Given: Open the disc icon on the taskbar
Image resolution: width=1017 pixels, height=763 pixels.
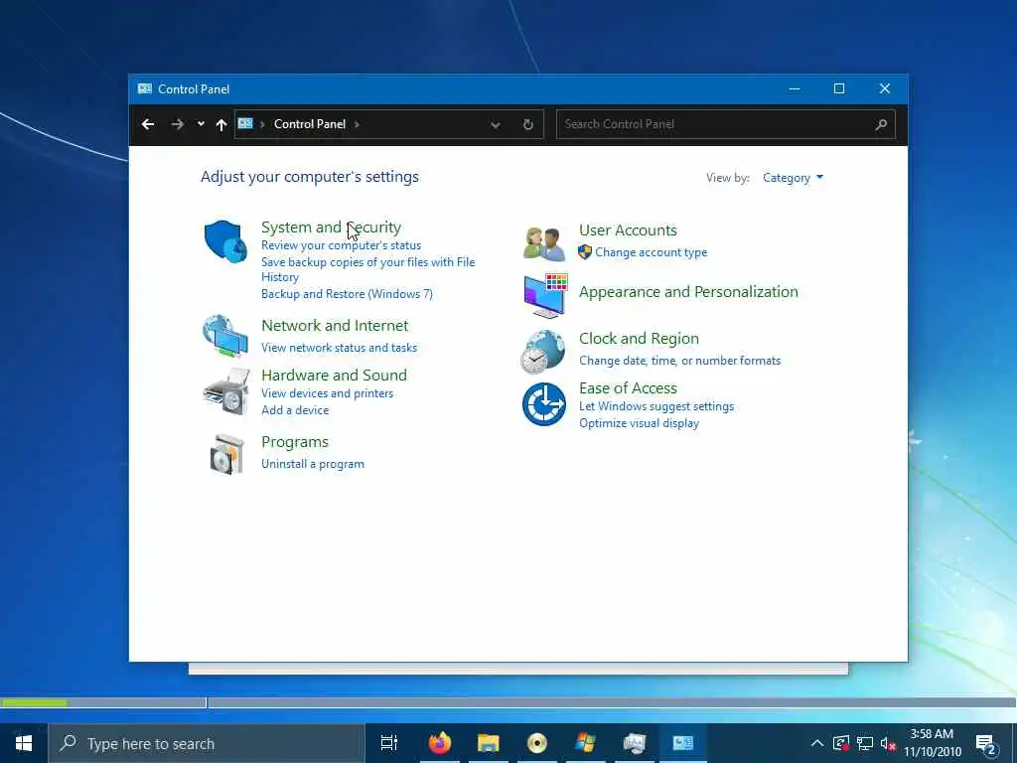Looking at the screenshot, I should 537,743.
